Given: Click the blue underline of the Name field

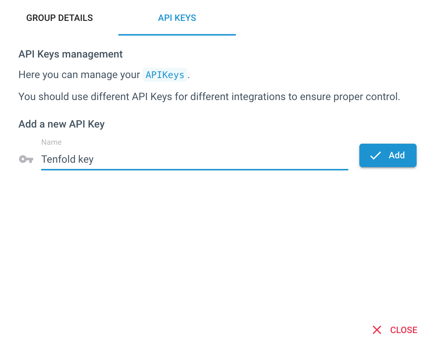Looking at the screenshot, I should 194,169.
